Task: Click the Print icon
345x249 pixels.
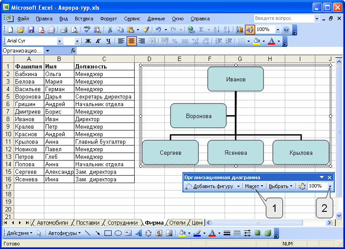Action: tap(64, 30)
